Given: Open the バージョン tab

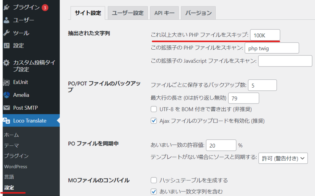Looking at the screenshot, I should [198, 13].
